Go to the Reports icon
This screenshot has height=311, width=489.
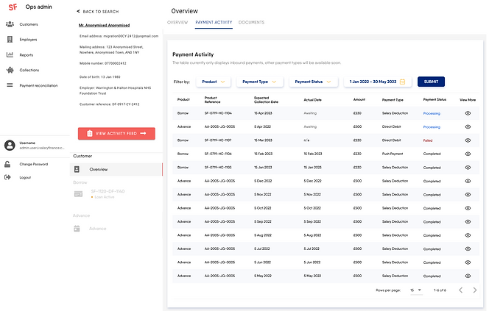click(10, 54)
